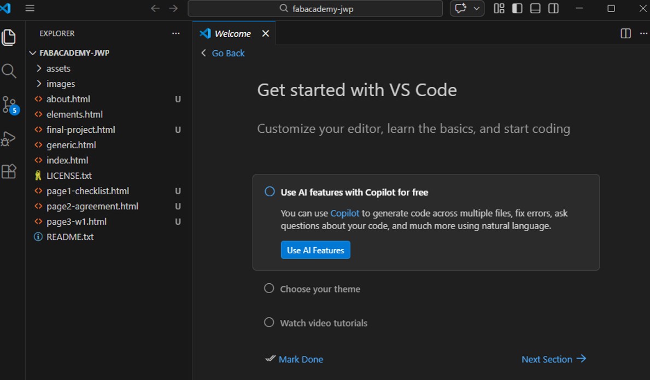
Task: Toggle the bottom Panel icon
Action: click(x=535, y=8)
